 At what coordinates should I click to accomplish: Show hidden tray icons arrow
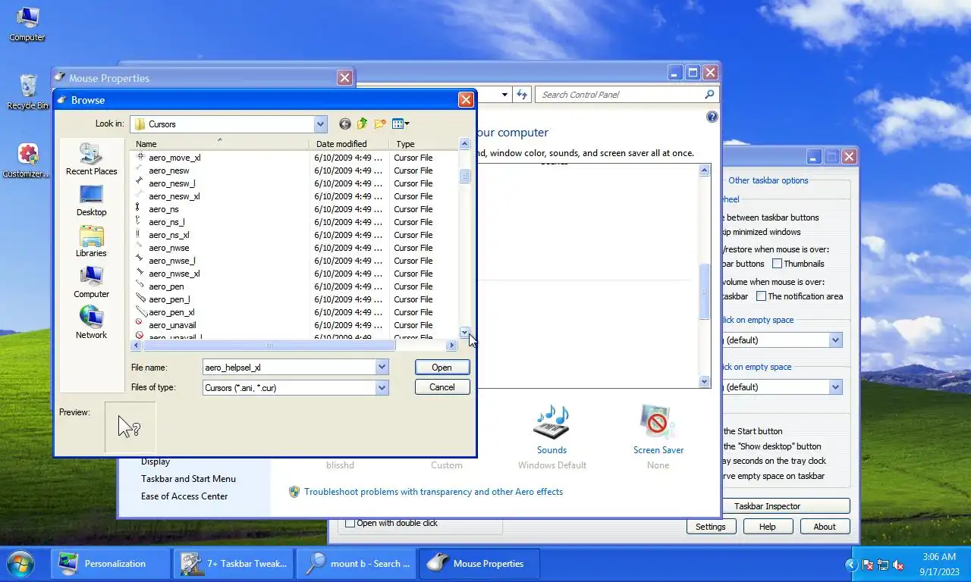point(851,565)
